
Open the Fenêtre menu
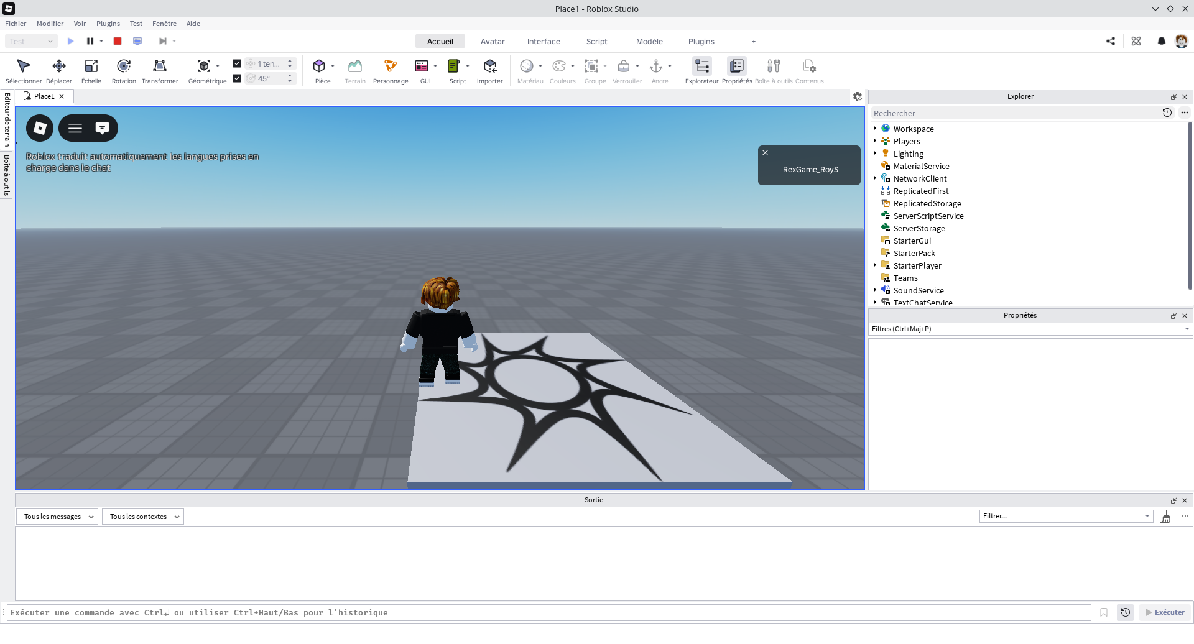pyautogui.click(x=164, y=24)
